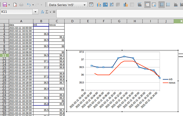Viewport: 183px width, 116px height.
Task: Click the Redo arrow icon
Action: coord(37,5)
